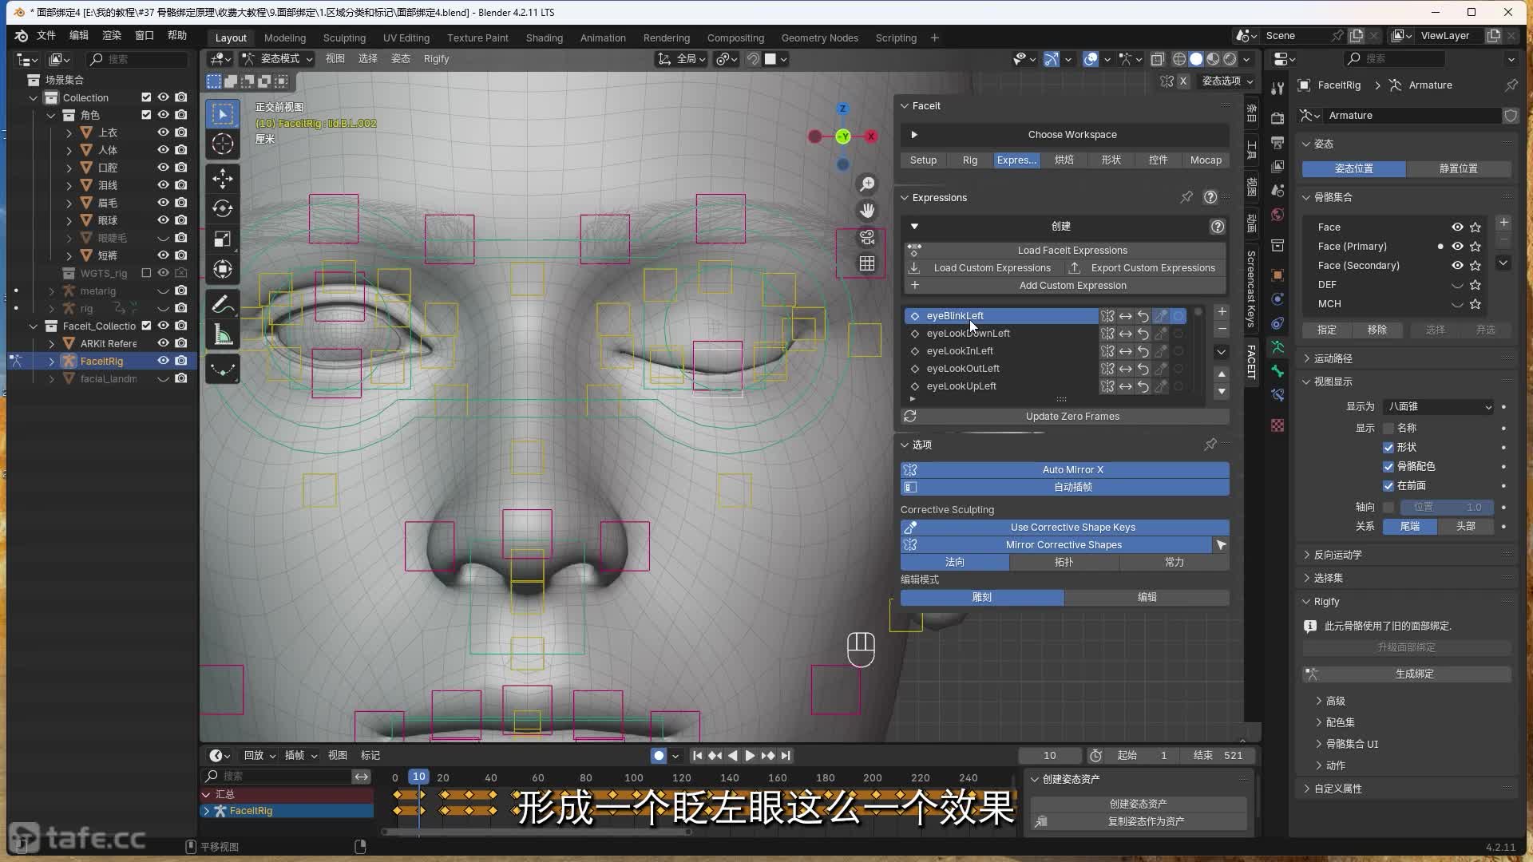Click the current frame number field
Screen dimensions: 1533x862
[1049, 756]
